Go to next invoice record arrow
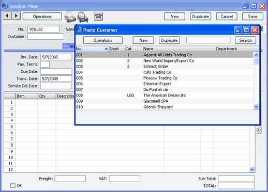The height and width of the screenshot is (192, 268). click(16, 16)
